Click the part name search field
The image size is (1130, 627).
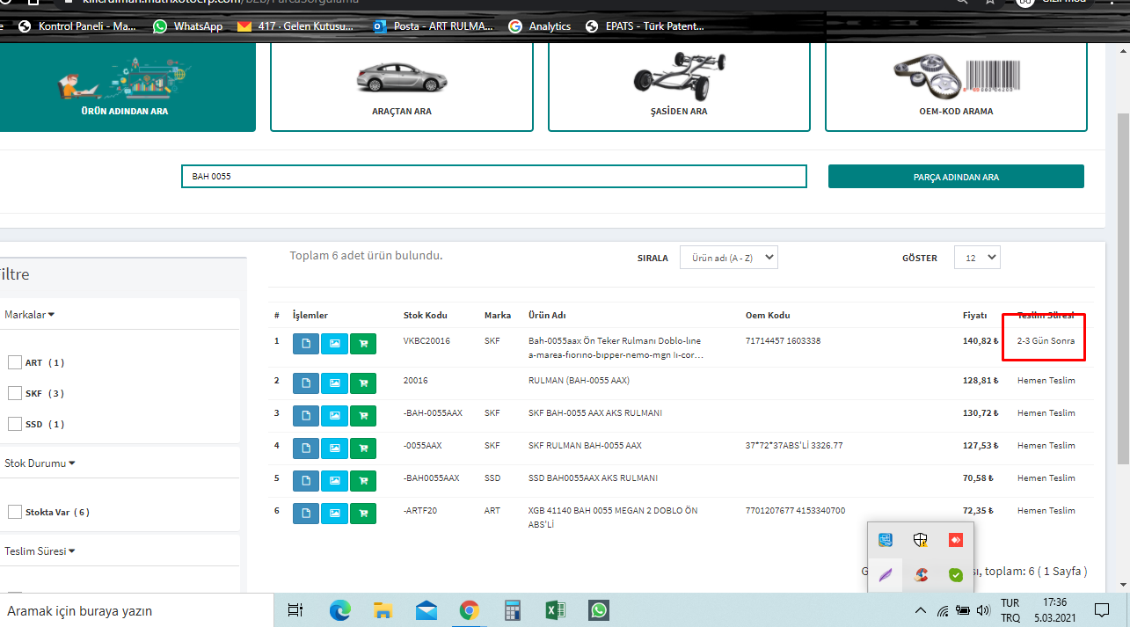(492, 177)
